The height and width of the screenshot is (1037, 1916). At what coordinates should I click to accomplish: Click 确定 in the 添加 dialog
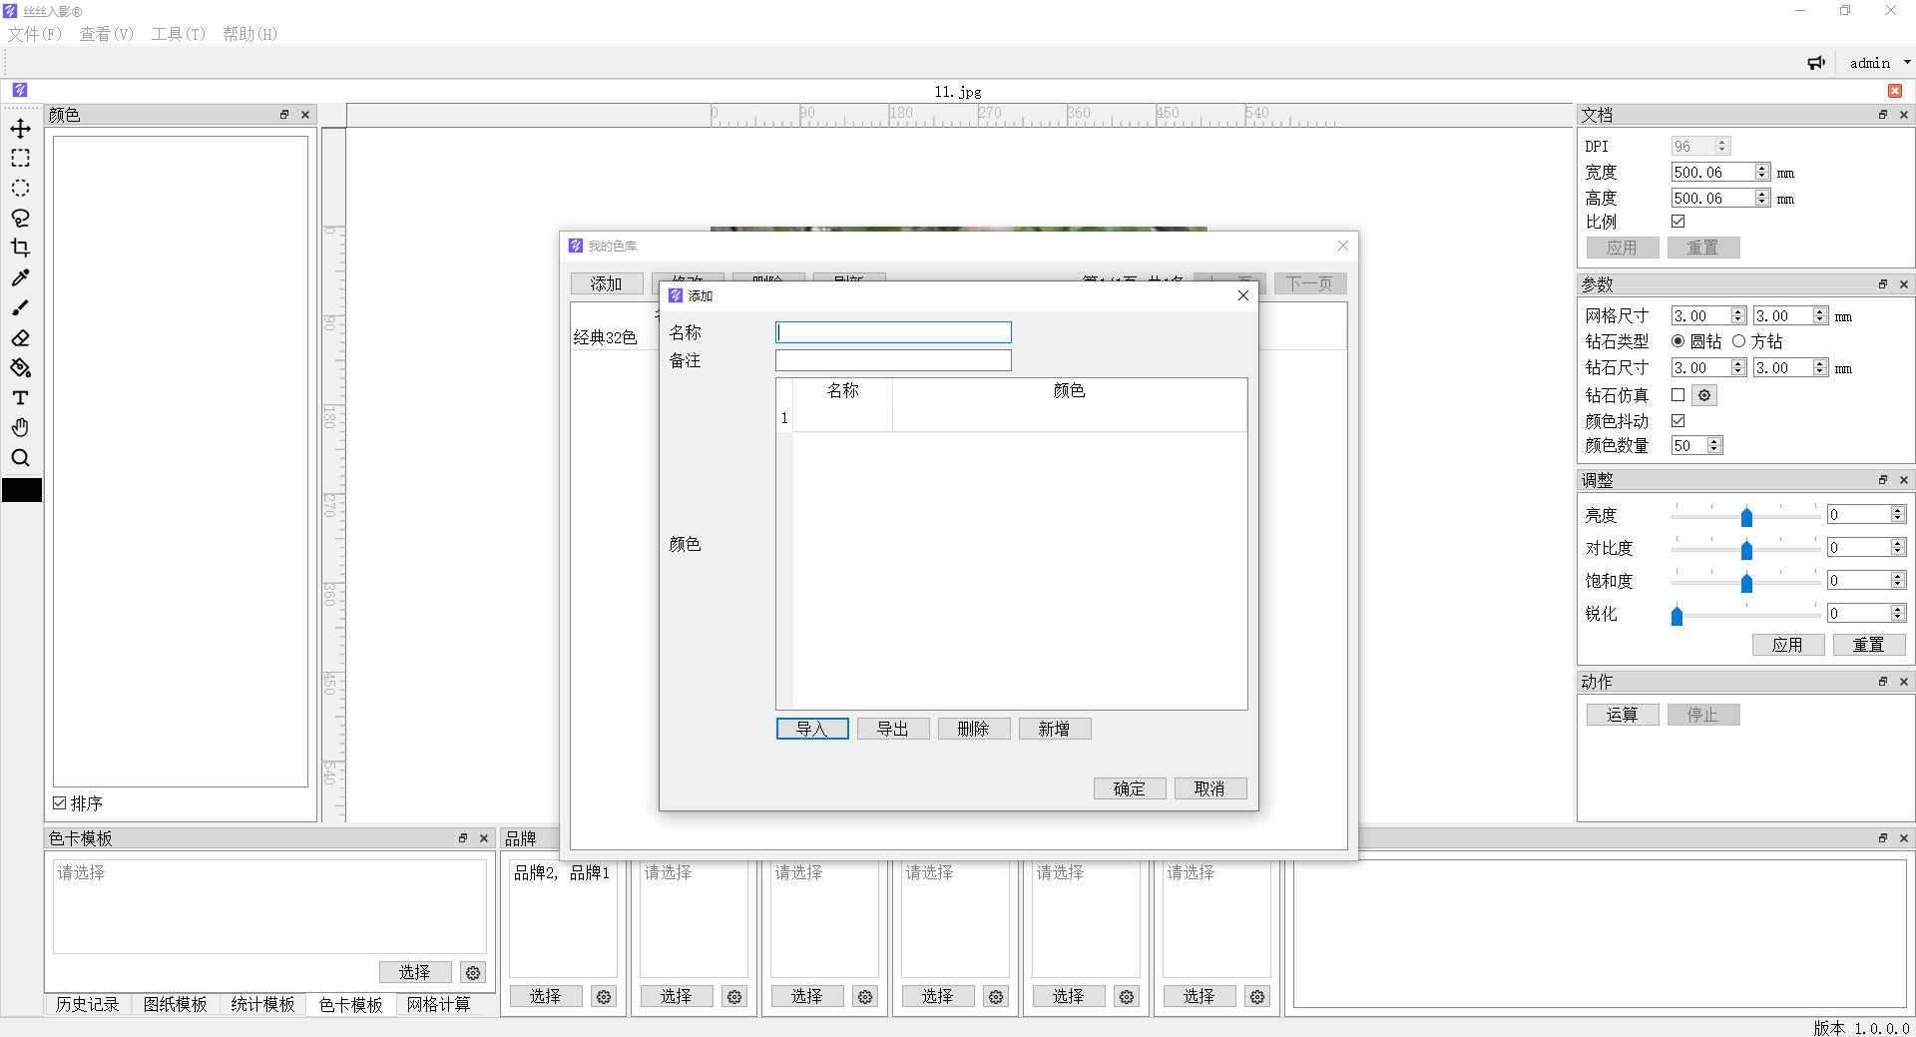coord(1129,789)
